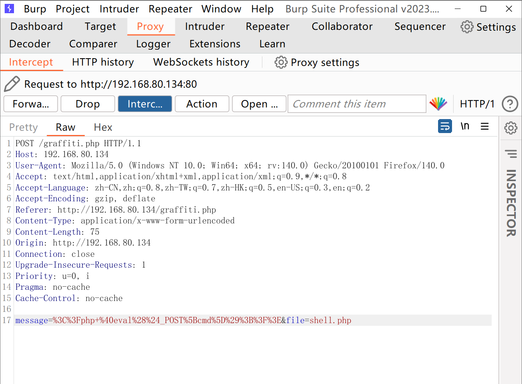Open the Window menu
The width and height of the screenshot is (522, 384).
pos(221,9)
